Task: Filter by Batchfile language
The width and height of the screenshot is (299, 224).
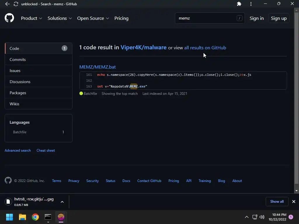Action: (39, 132)
